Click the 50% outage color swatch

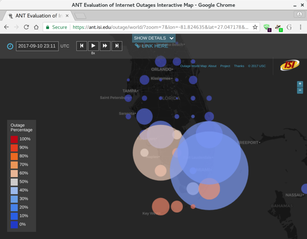(14, 182)
